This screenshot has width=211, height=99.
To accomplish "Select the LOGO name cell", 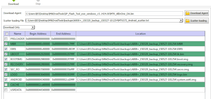I will (x=17, y=75).
